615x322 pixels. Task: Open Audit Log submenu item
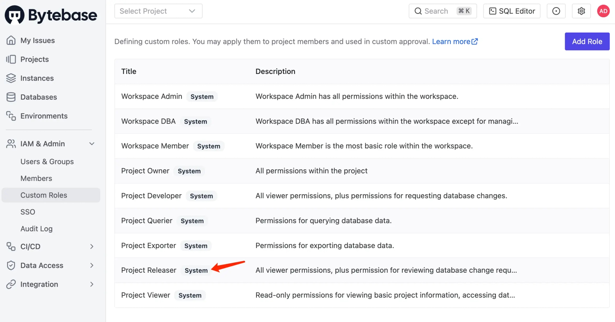point(37,229)
